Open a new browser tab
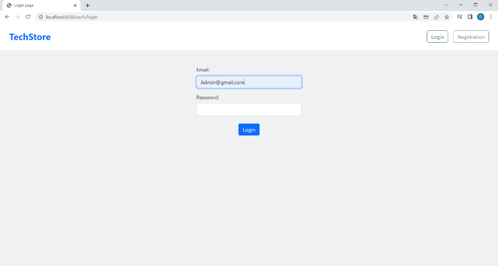 pos(87,5)
